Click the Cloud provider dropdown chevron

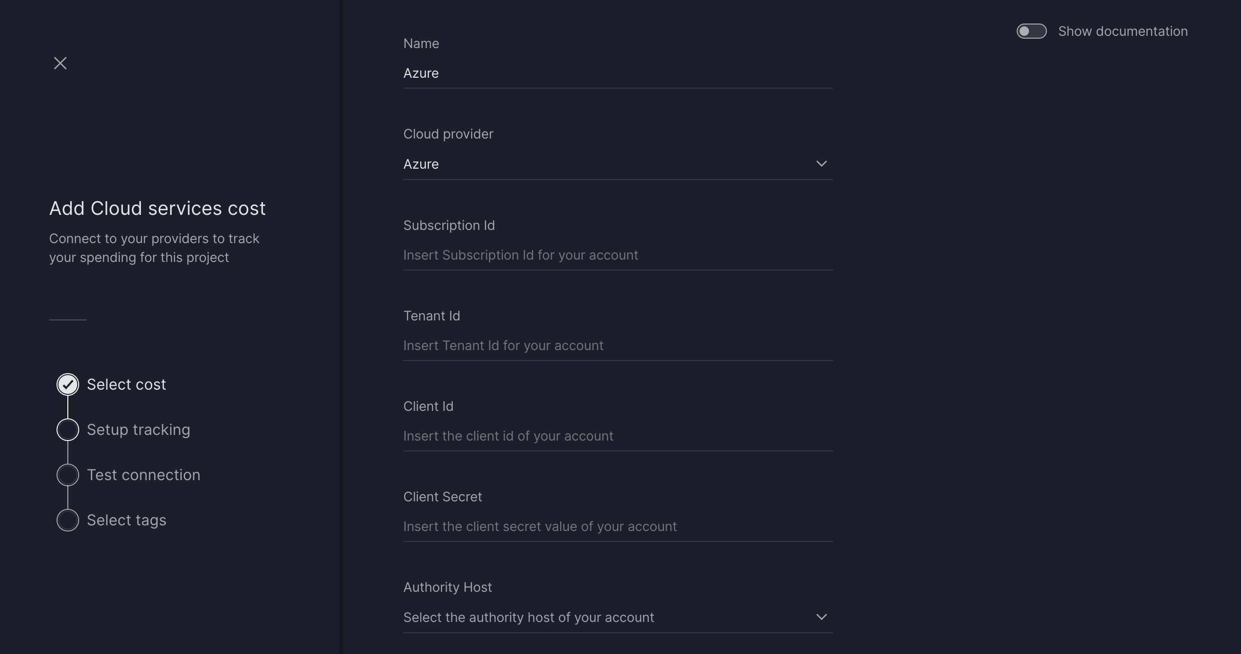(x=821, y=164)
